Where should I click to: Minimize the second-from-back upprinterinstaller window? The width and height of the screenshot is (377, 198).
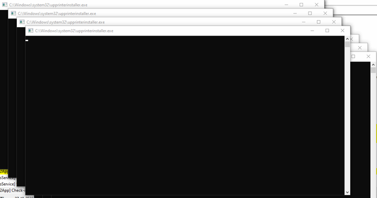click(295, 13)
